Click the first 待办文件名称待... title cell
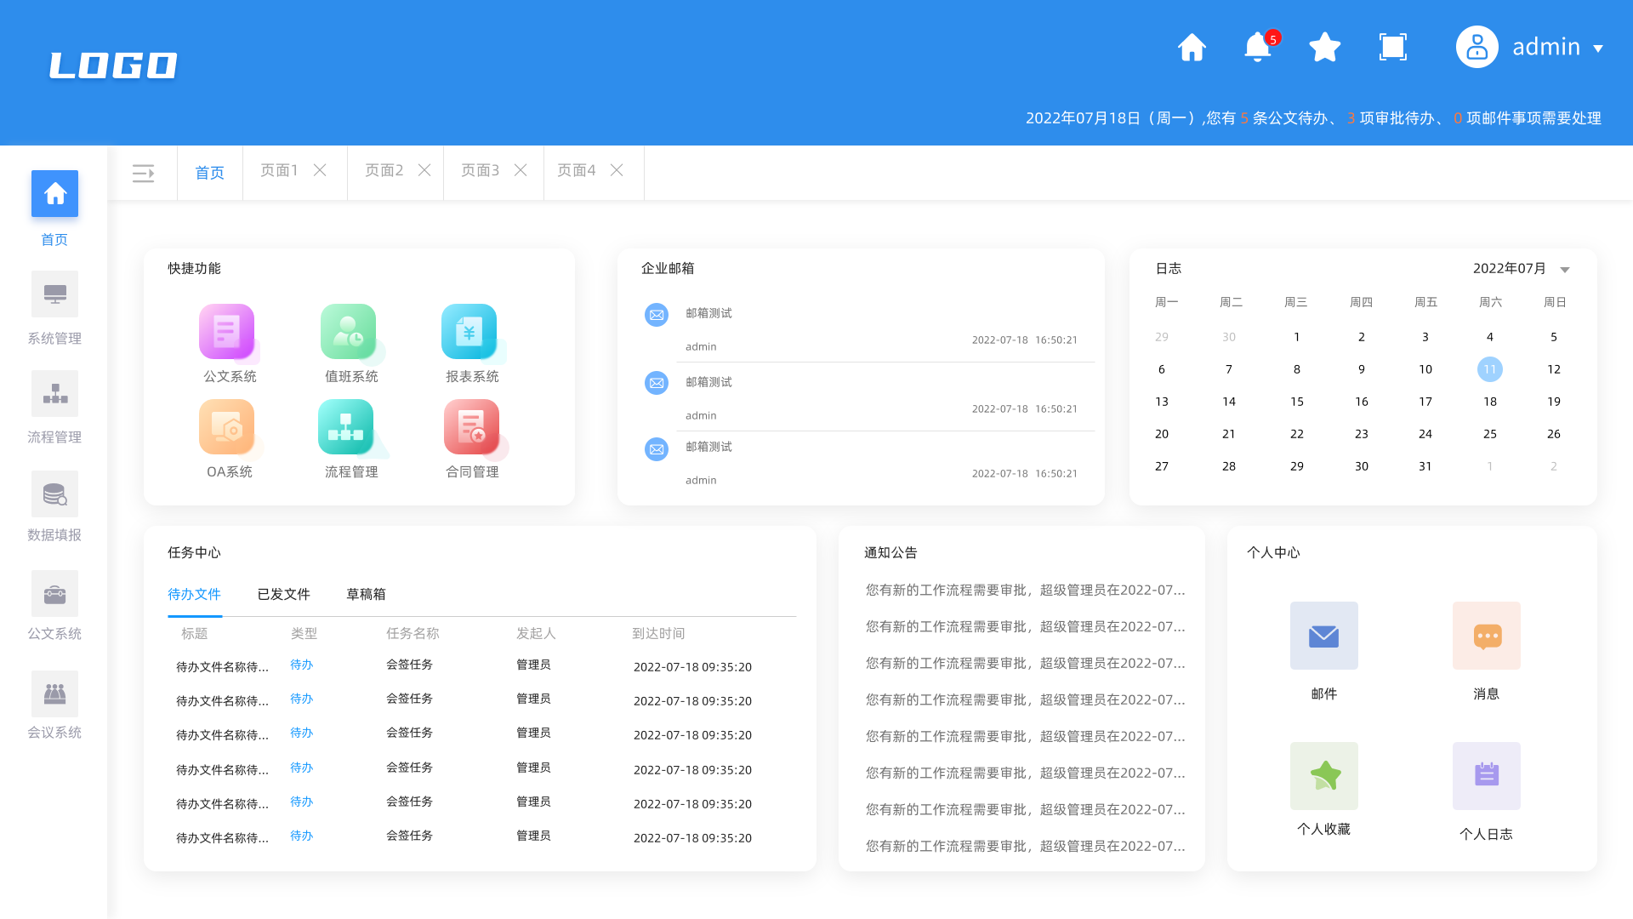The width and height of the screenshot is (1633, 919). [222, 667]
